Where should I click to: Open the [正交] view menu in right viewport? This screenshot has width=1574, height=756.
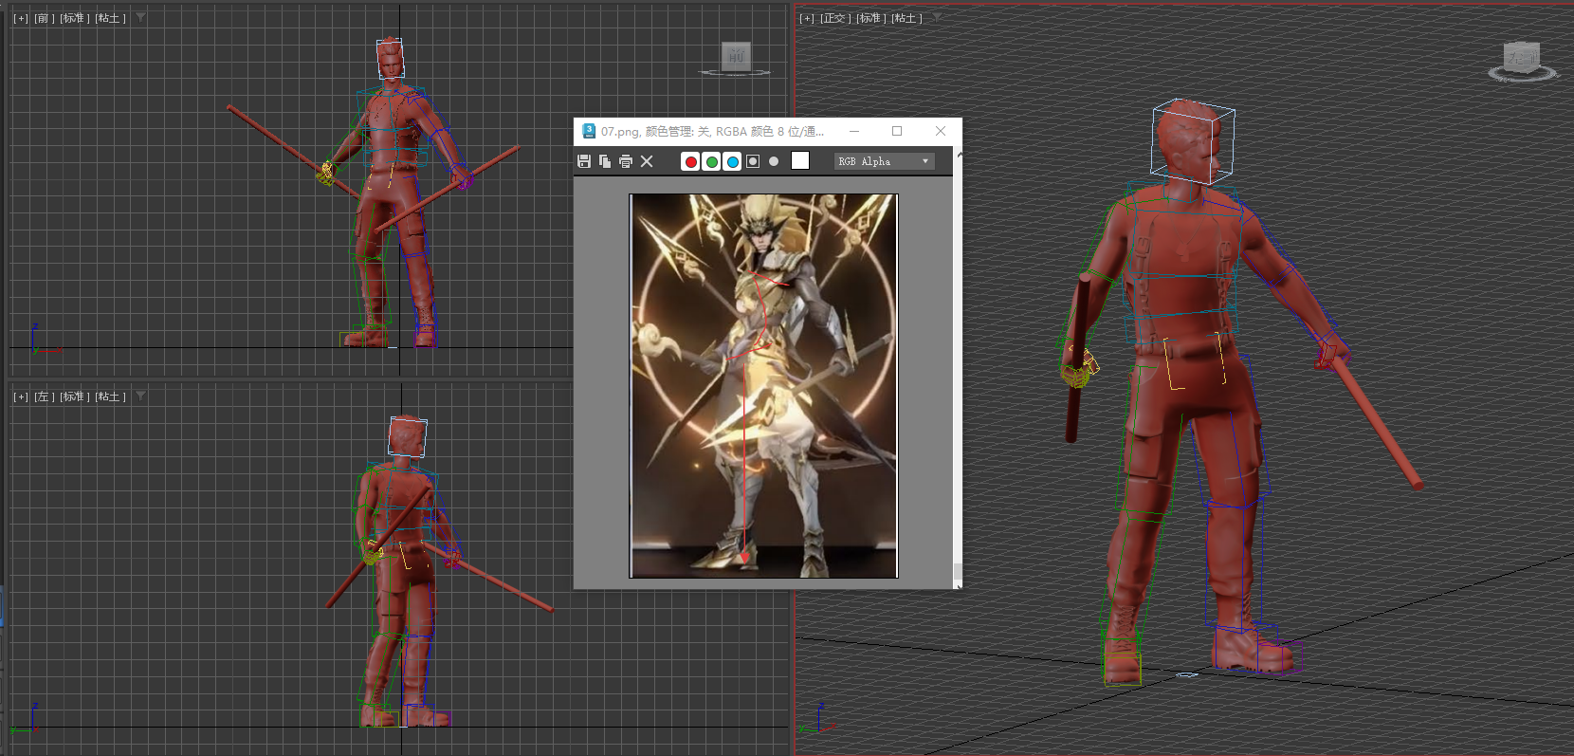point(834,18)
